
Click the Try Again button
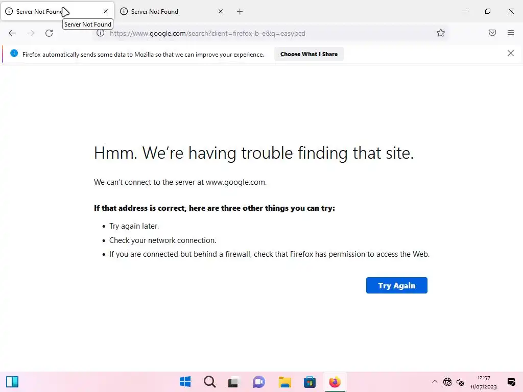coord(396,285)
